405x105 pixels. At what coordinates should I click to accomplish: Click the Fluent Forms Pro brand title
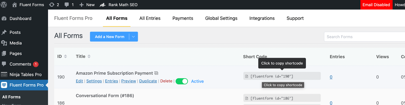[73, 18]
